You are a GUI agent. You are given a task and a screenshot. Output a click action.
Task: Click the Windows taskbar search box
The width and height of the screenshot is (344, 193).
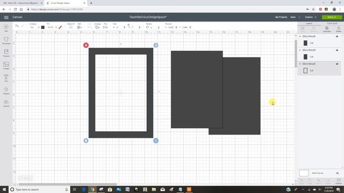pos(39,189)
